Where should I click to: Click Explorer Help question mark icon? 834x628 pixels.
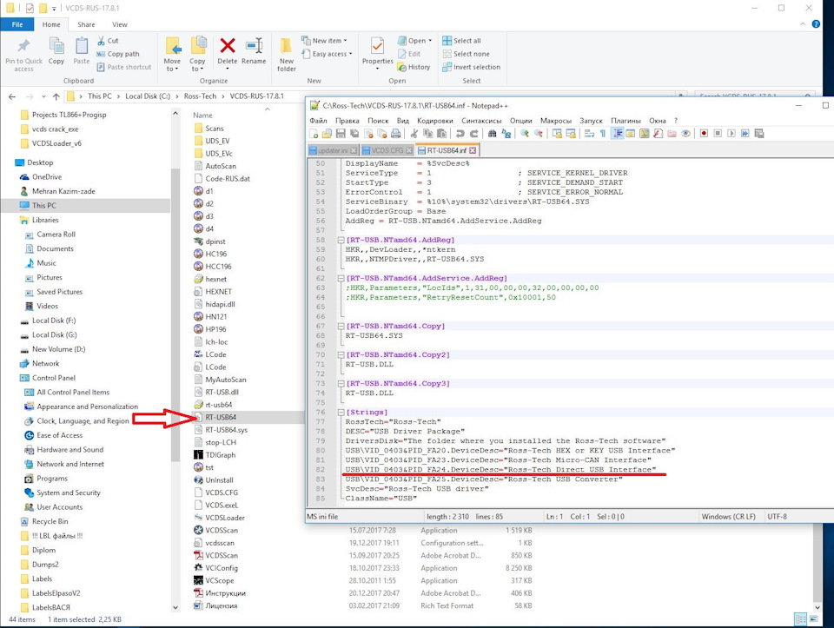click(816, 24)
